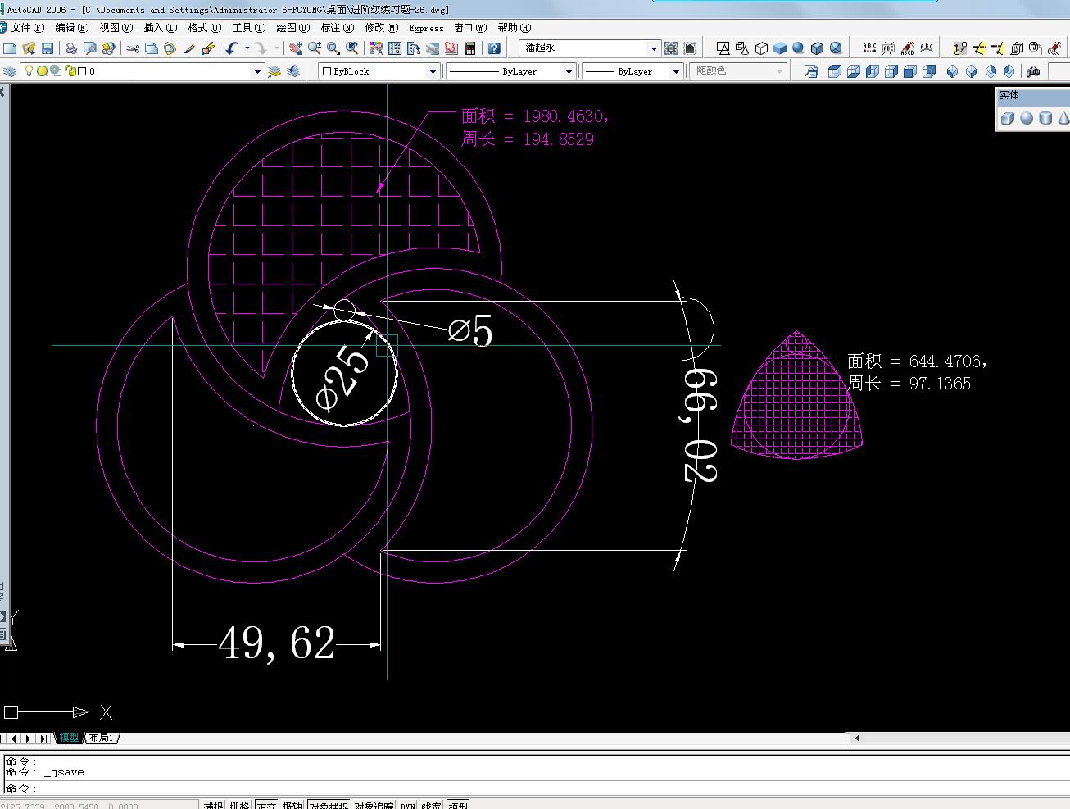Click the Save icon in the toolbar

[x=48, y=49]
